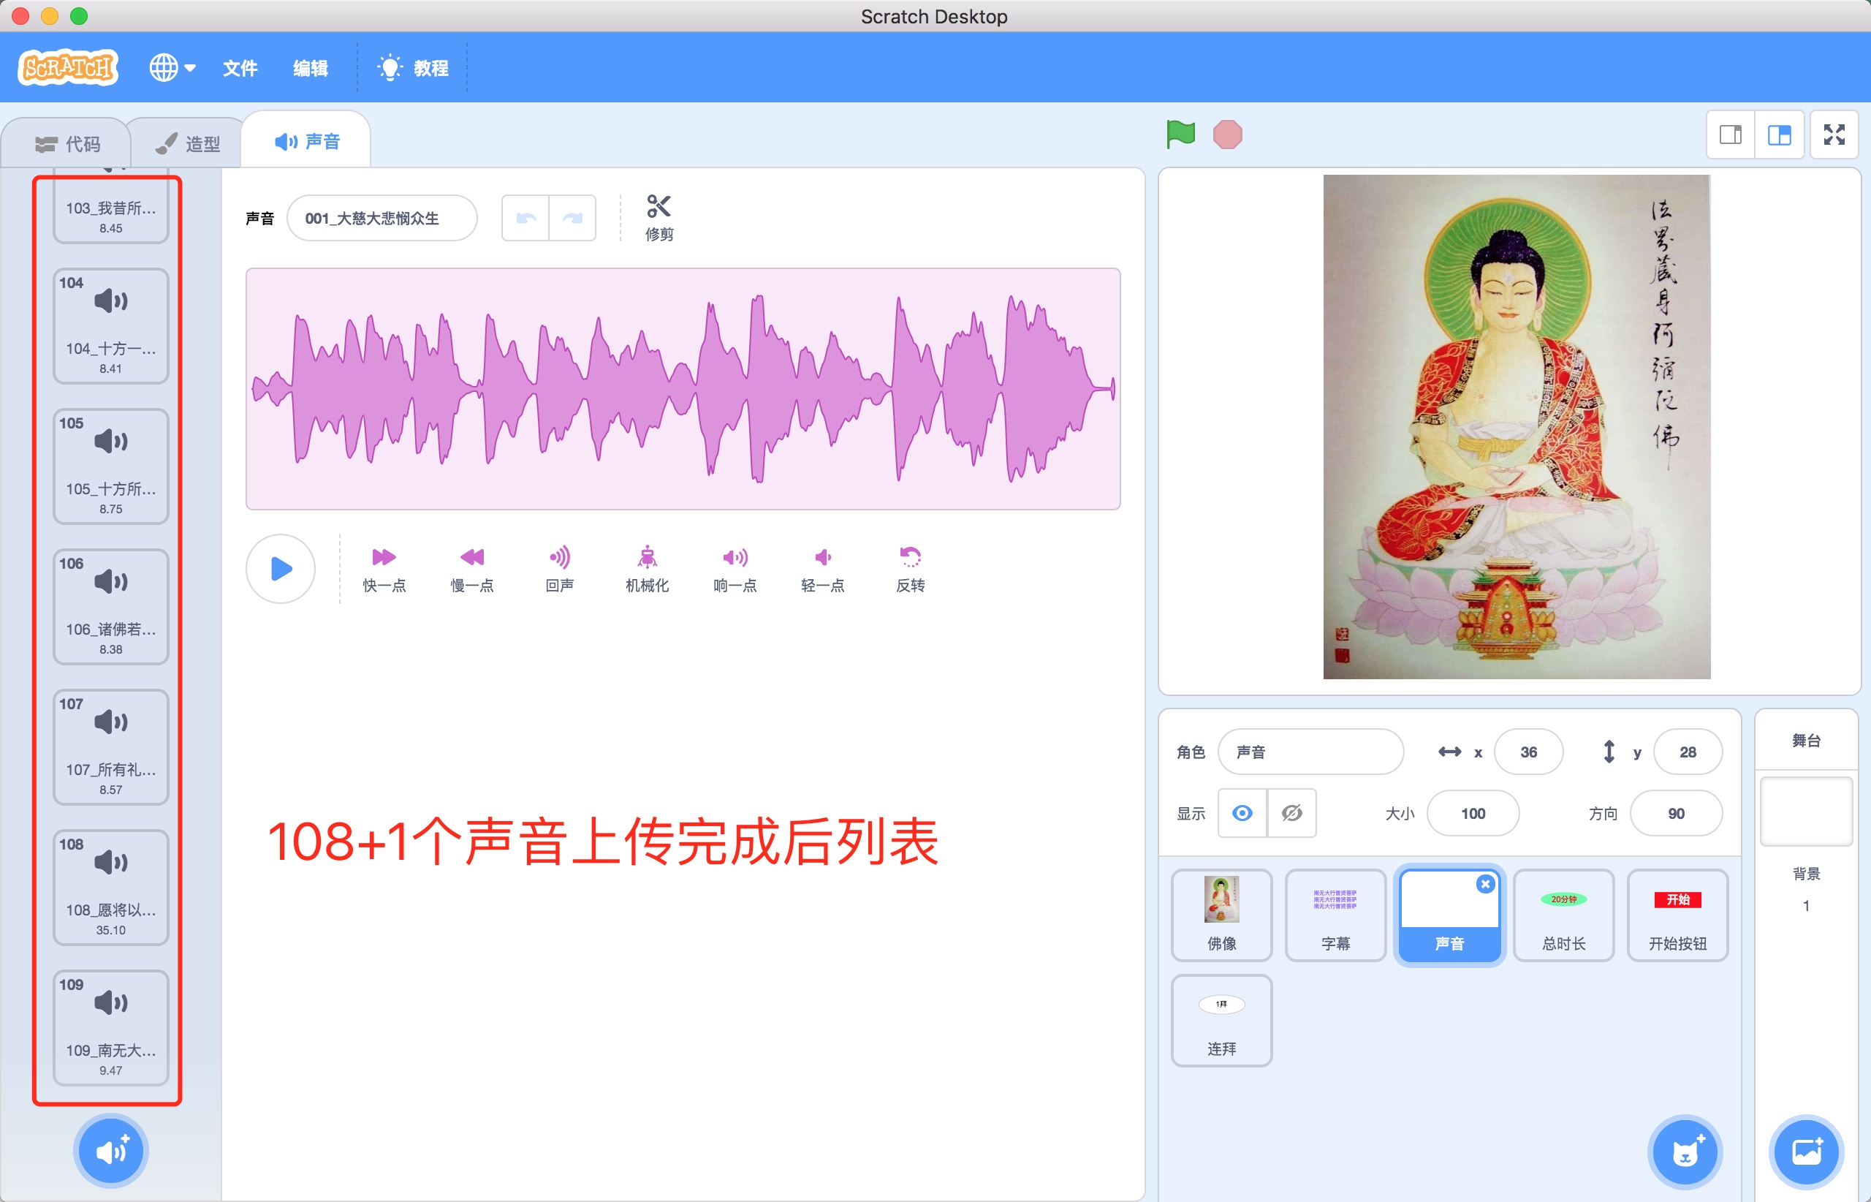Select the 佛像 sprite
Viewport: 1871px width, 1202px height.
(x=1221, y=915)
